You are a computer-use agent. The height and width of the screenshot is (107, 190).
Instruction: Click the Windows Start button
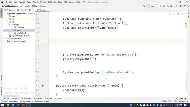2,105
